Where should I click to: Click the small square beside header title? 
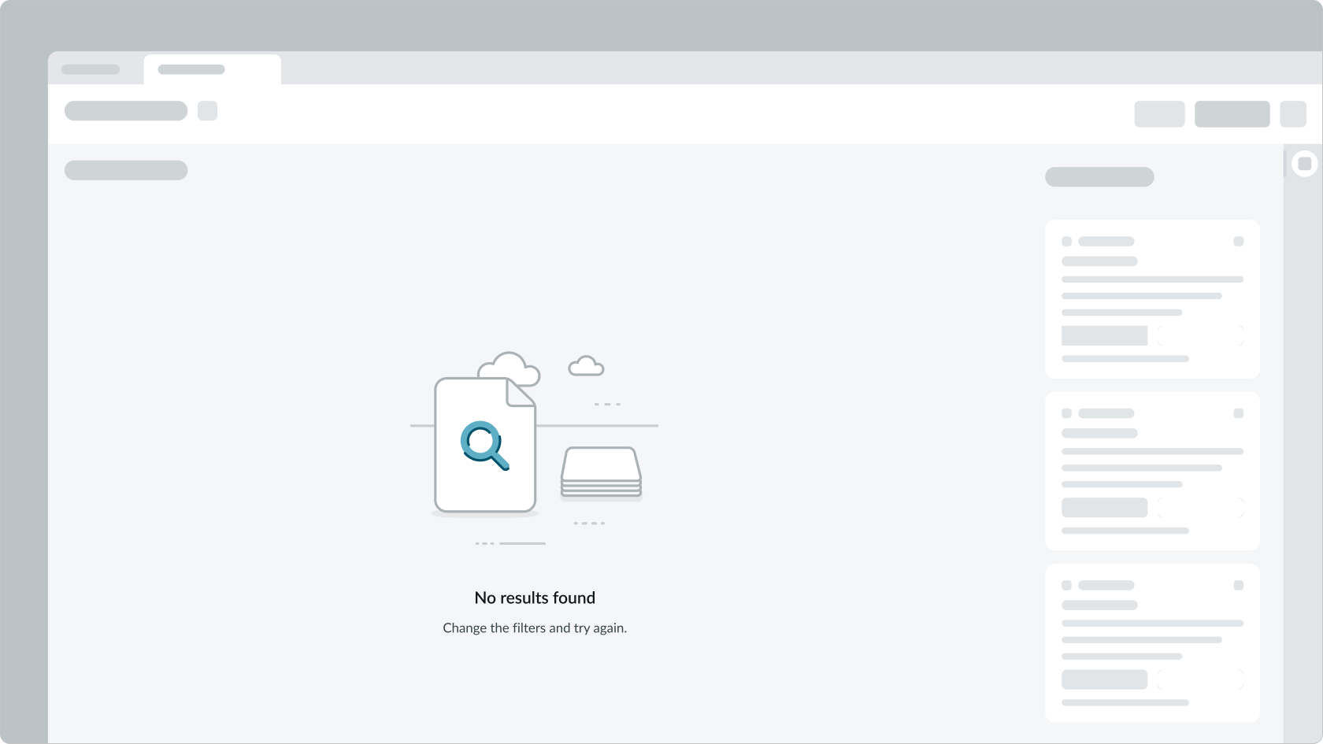[x=207, y=110]
